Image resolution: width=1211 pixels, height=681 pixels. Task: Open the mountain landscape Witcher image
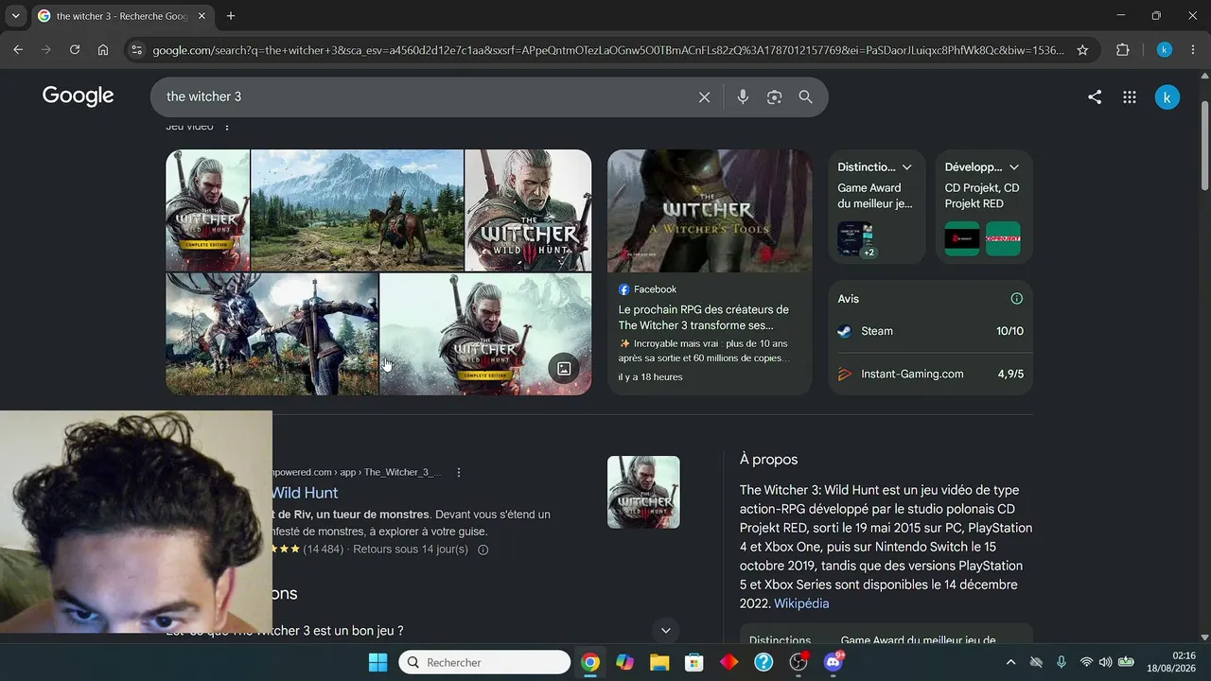click(358, 210)
